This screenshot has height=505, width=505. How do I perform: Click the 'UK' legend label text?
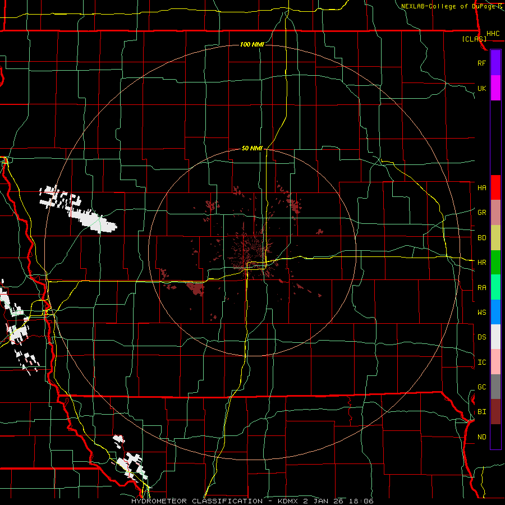pos(481,88)
